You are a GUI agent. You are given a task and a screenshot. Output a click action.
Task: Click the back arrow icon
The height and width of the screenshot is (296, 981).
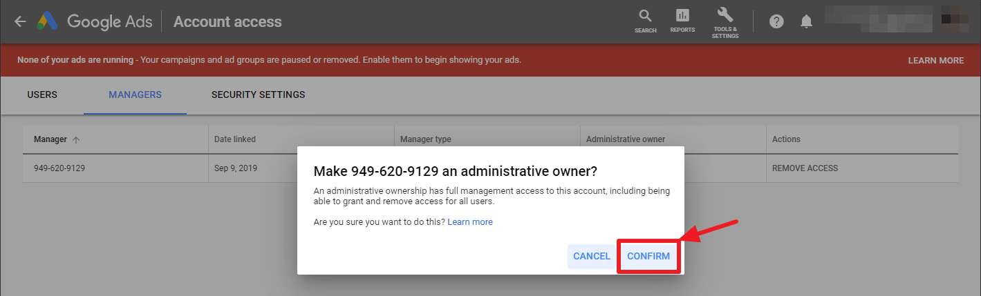point(20,21)
